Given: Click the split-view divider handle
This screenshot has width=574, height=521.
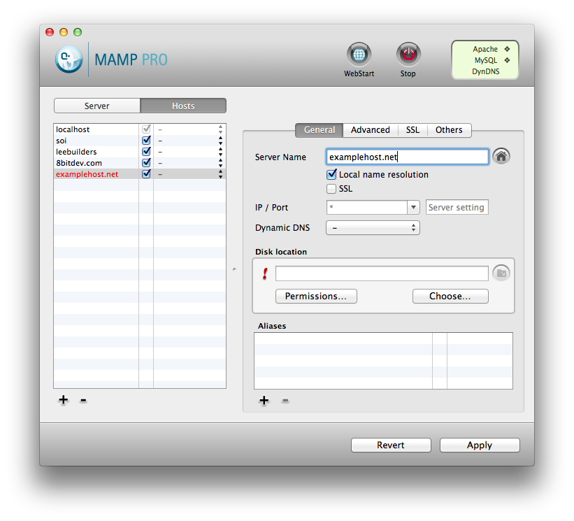Looking at the screenshot, I should pos(234,269).
